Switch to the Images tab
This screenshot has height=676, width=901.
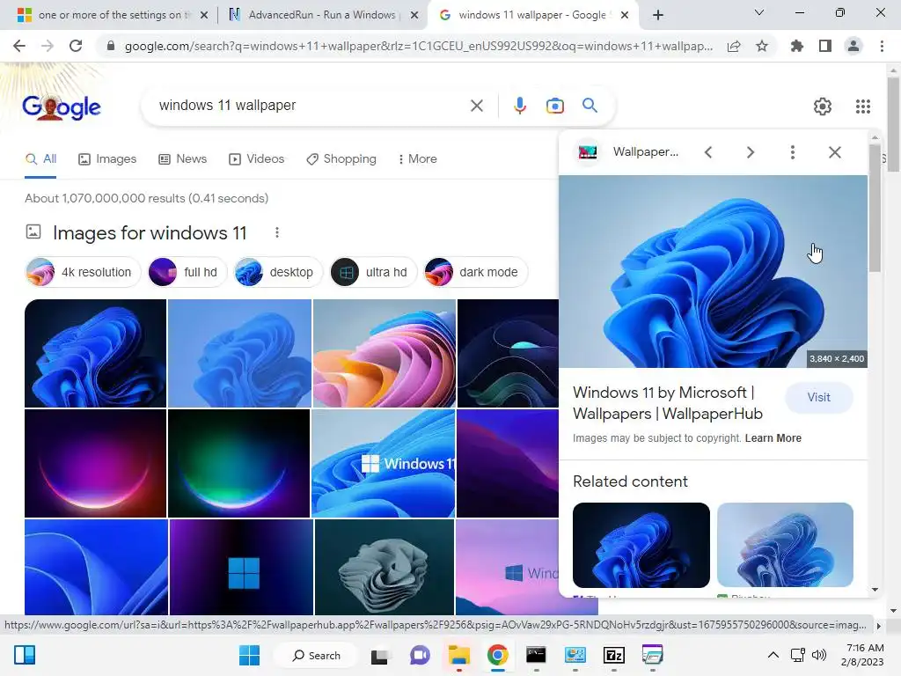point(107,159)
